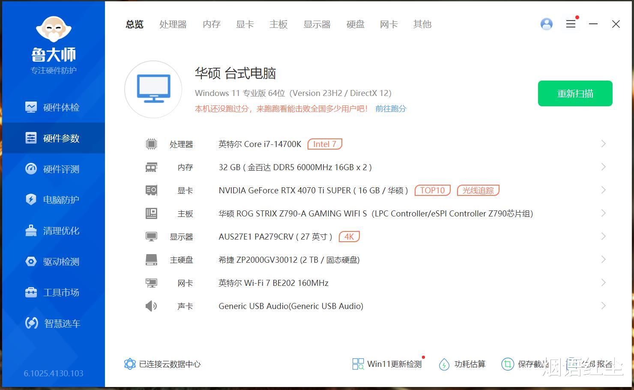
Task: Expand the 显卡 RTX 4070 Ti row chevron
Action: tap(603, 190)
